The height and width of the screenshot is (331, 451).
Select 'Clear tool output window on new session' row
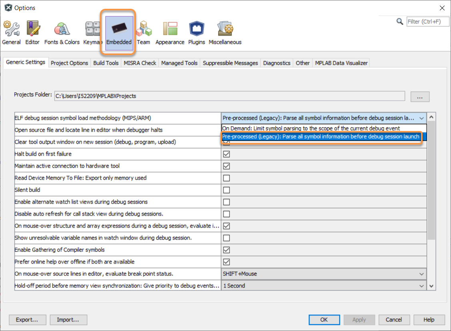pyautogui.click(x=118, y=142)
